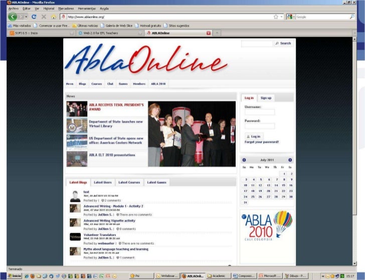Screen dimensions: 365x280
Task: Switch to the SOFI 0.5 :: Inicio tab
Action: click(x=41, y=33)
